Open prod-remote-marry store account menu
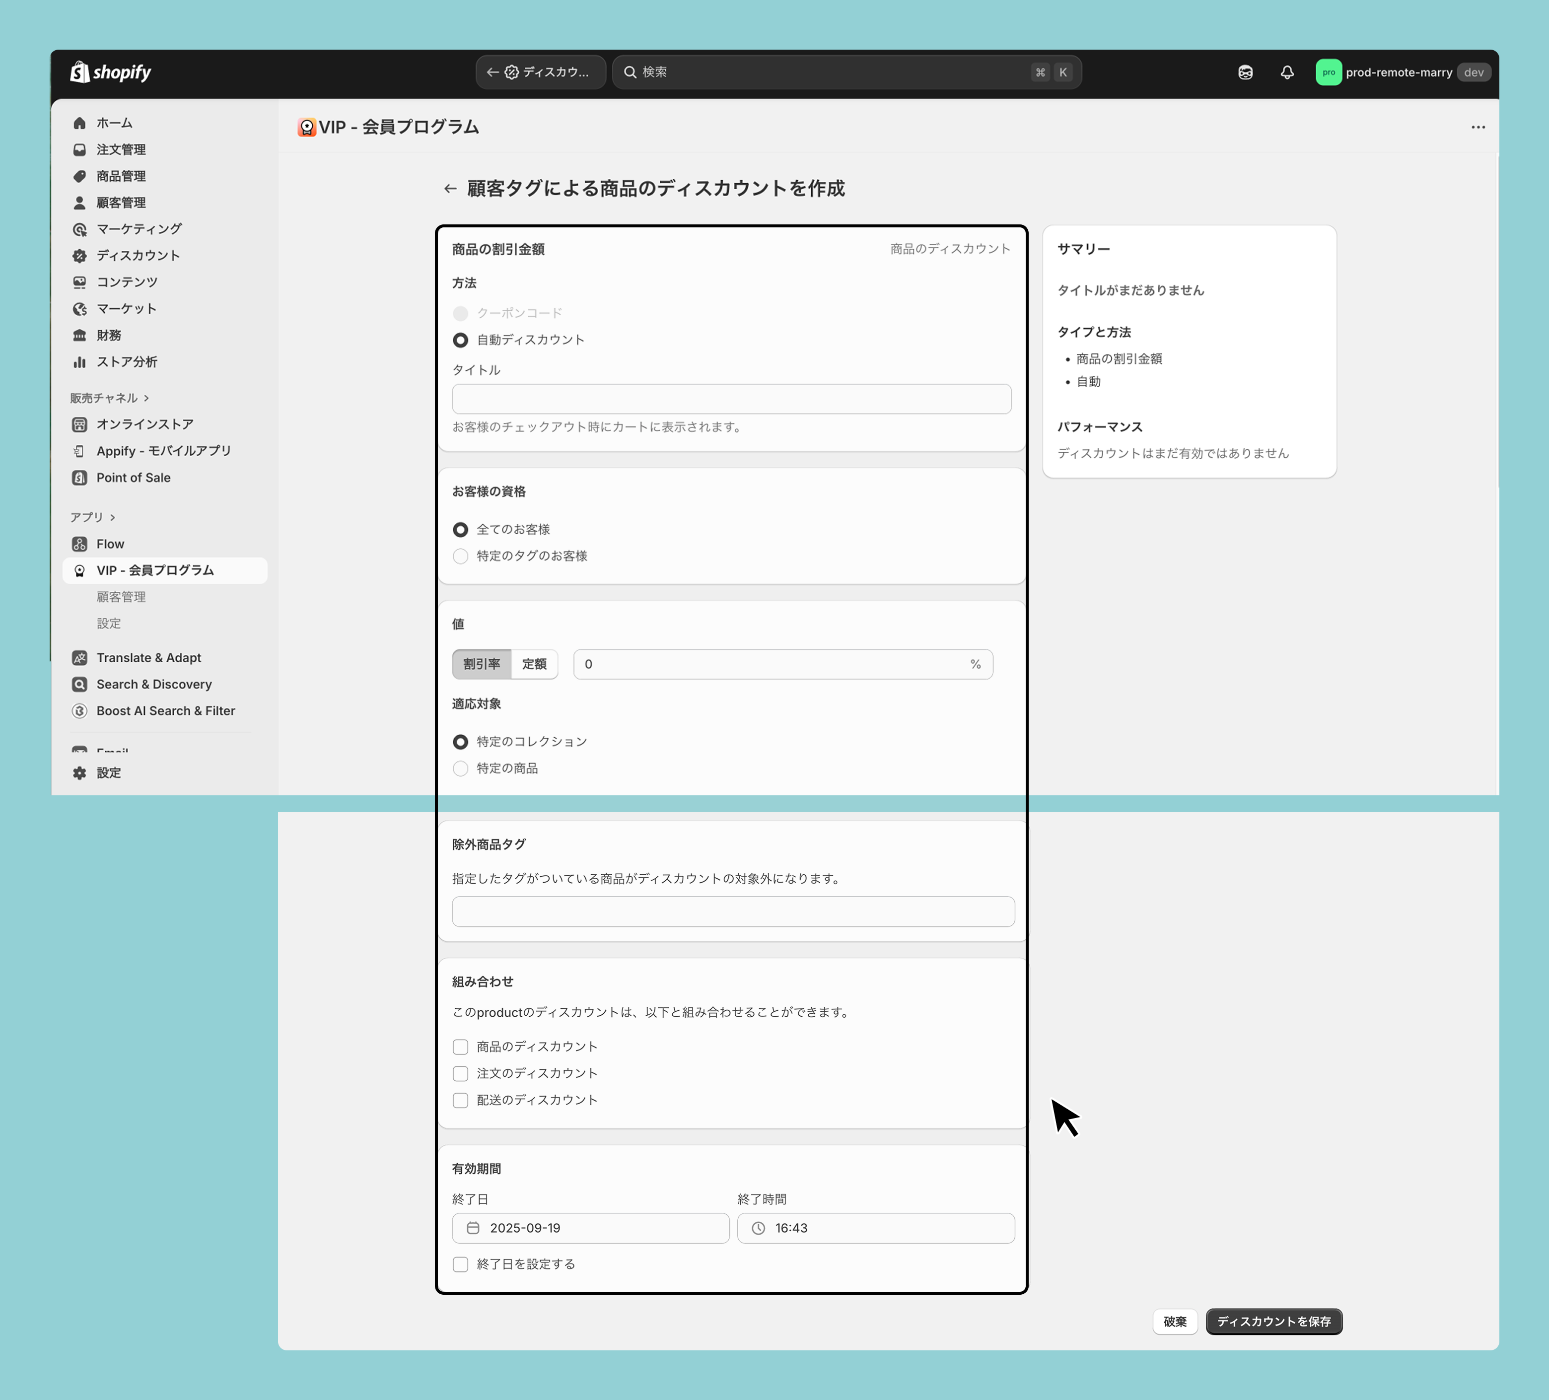1549x1400 pixels. [x=1403, y=72]
